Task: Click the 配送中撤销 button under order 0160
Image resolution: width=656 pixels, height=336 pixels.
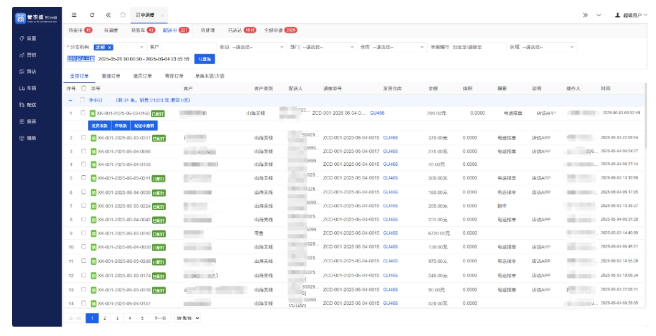Action: (144, 125)
